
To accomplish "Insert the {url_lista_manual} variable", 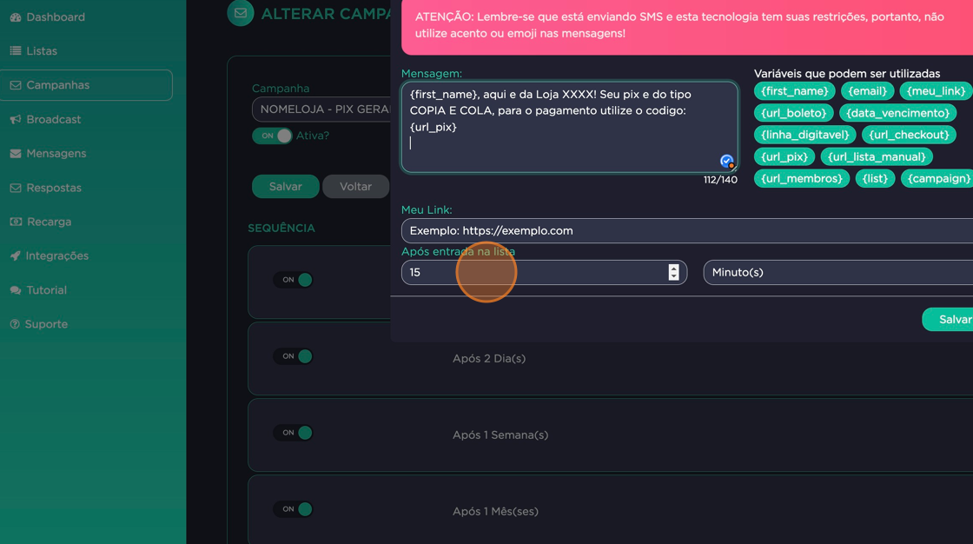I will click(877, 157).
